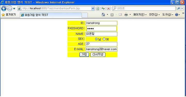Open the Help question mark menu

pos(177,15)
